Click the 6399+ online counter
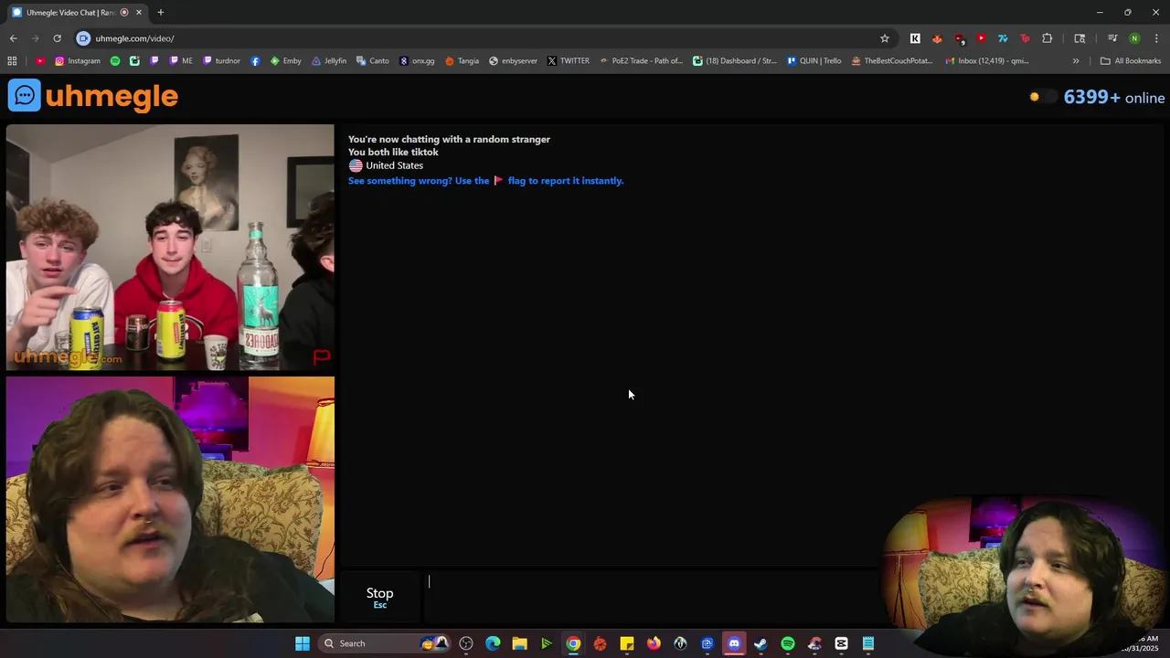1170x658 pixels. [1114, 97]
